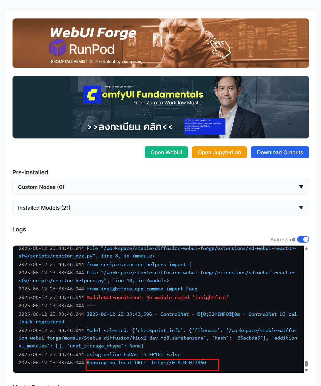Launch JupyterLab with the orange button
The height and width of the screenshot is (386, 321).
[219, 152]
